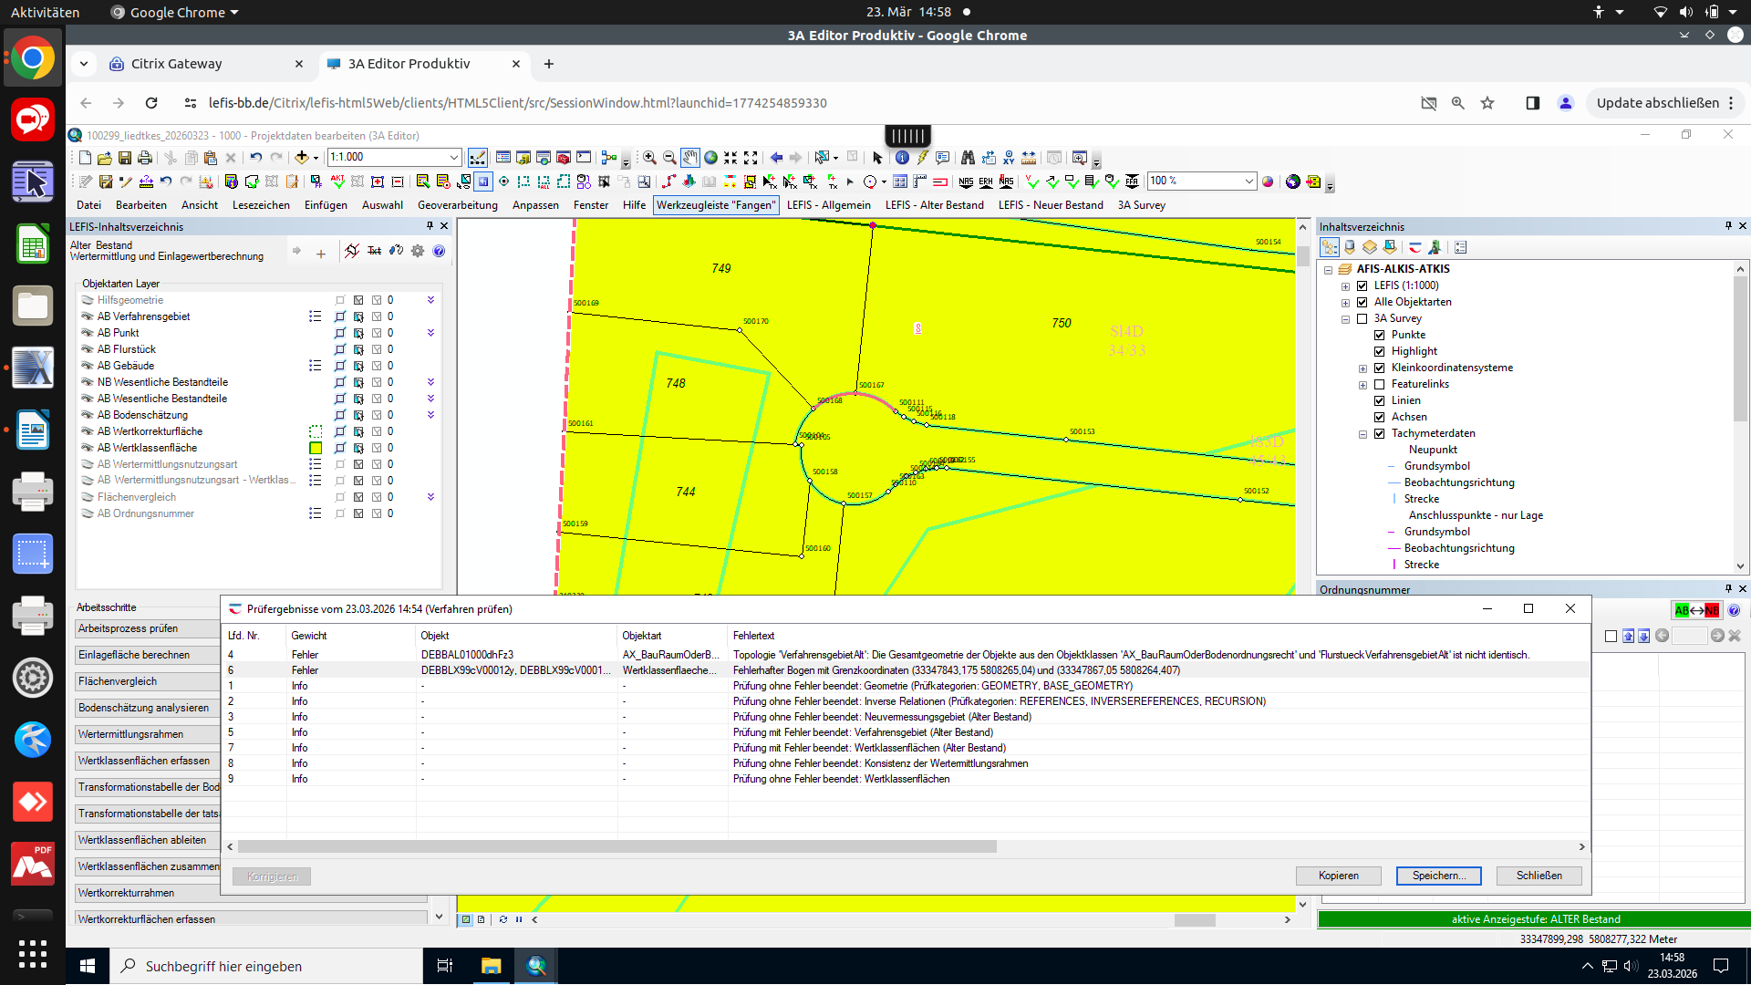Click AB Wertklassenfläche yellow color swatch
Viewport: 1751px width, 985px height.
point(316,448)
